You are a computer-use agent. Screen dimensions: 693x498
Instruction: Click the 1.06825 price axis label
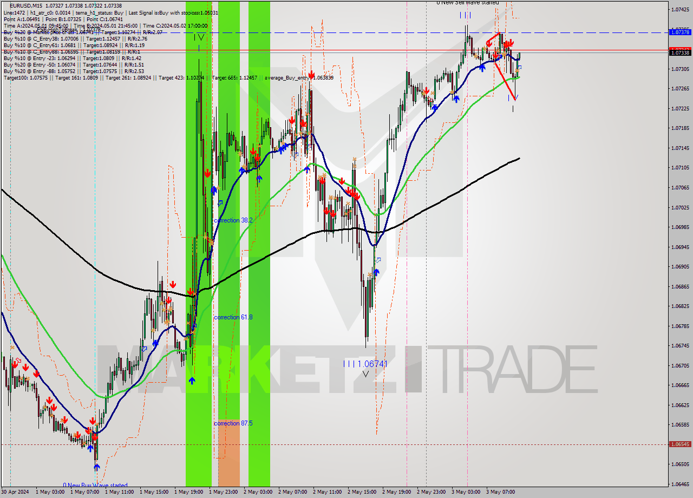point(680,306)
